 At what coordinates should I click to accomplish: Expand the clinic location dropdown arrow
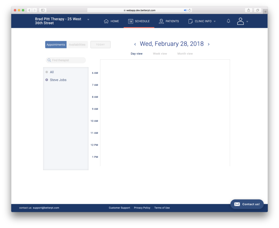coord(88,19)
